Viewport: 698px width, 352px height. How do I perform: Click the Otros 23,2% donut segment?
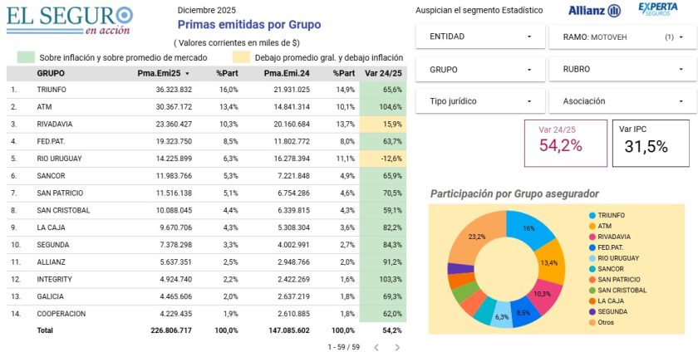pyautogui.click(x=476, y=238)
